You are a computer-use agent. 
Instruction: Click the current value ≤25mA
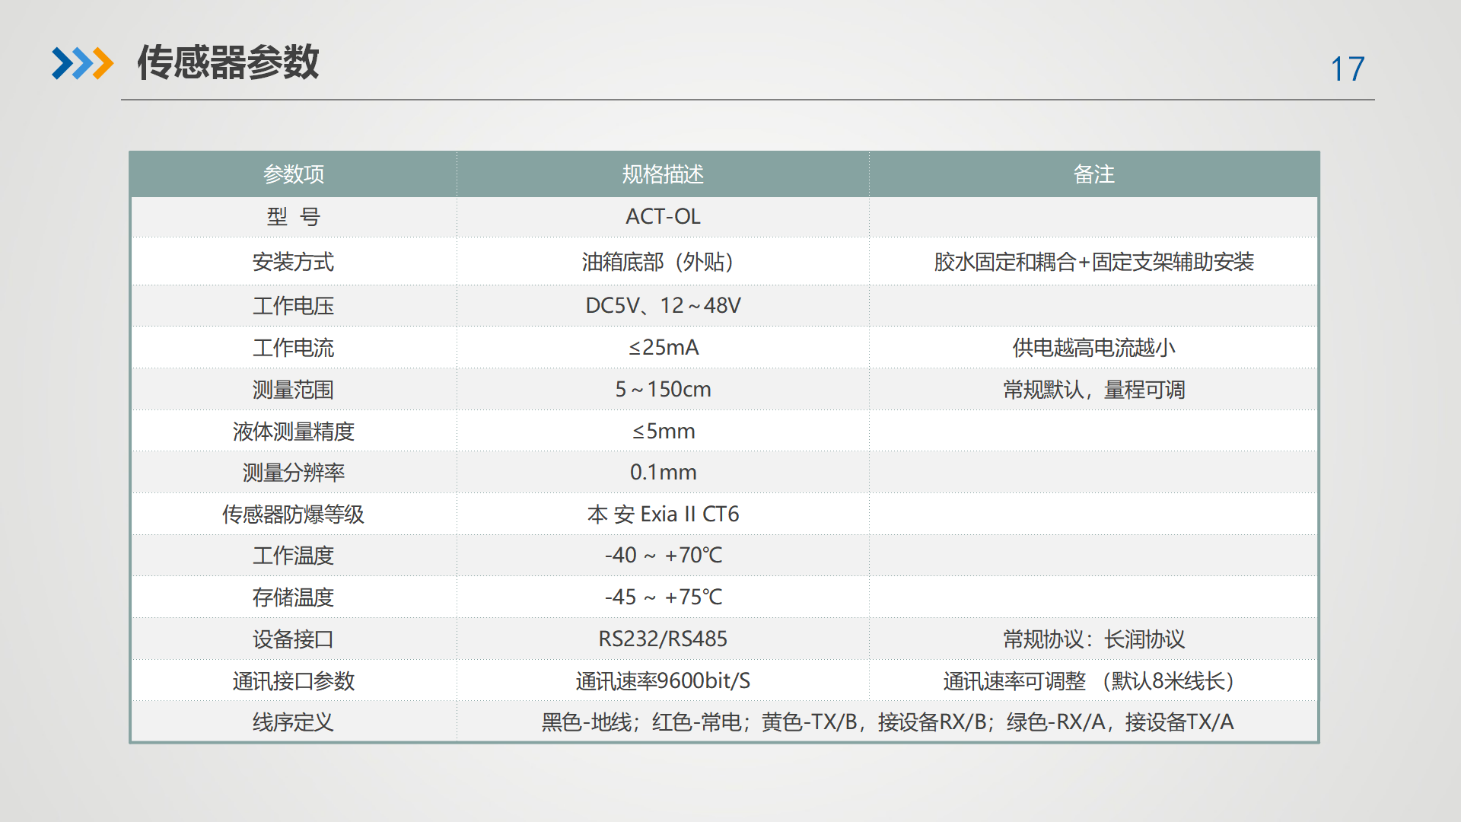[x=663, y=348]
